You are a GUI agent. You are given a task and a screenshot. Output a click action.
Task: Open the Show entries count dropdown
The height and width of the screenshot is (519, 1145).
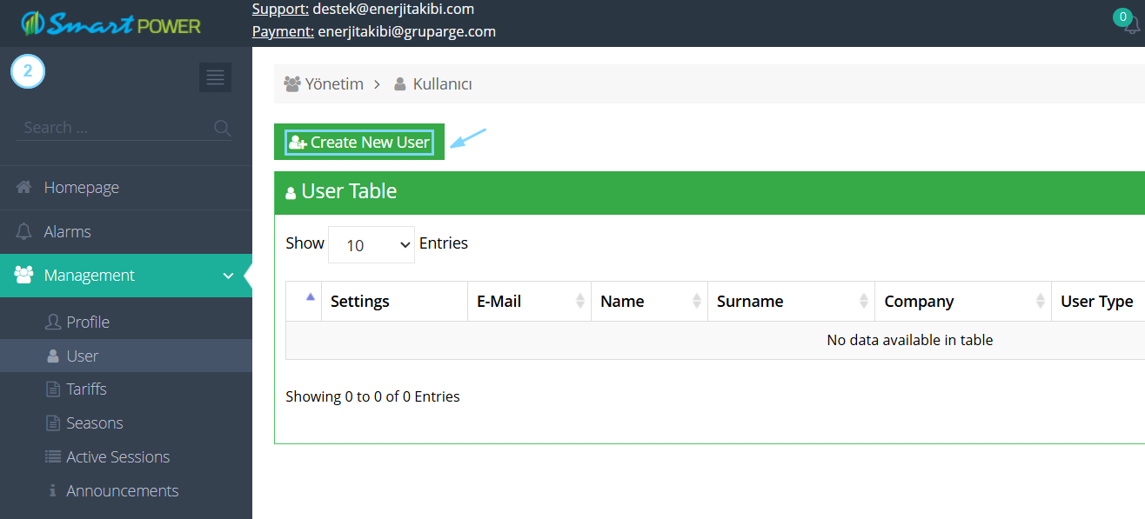pyautogui.click(x=372, y=245)
